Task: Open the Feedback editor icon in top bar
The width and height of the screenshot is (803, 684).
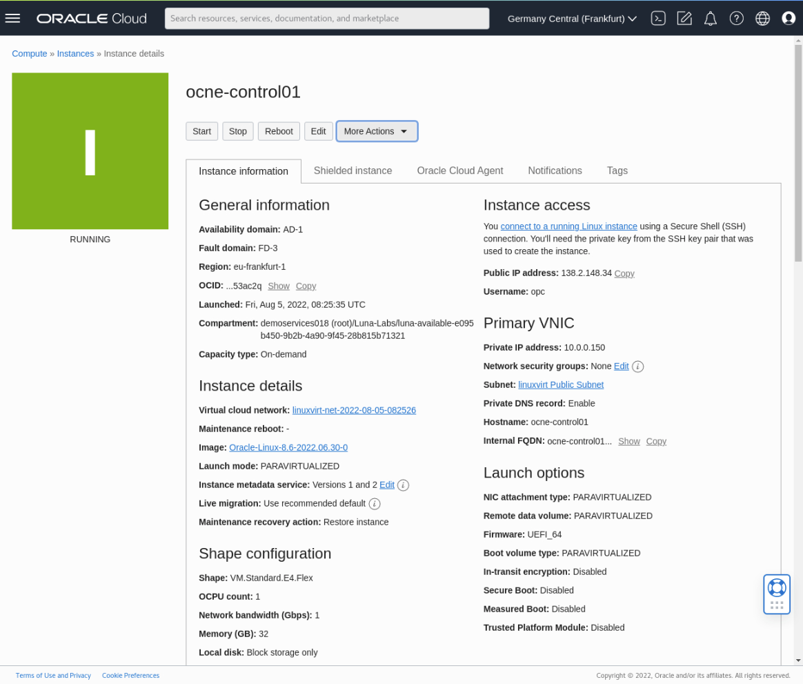Action: click(684, 18)
